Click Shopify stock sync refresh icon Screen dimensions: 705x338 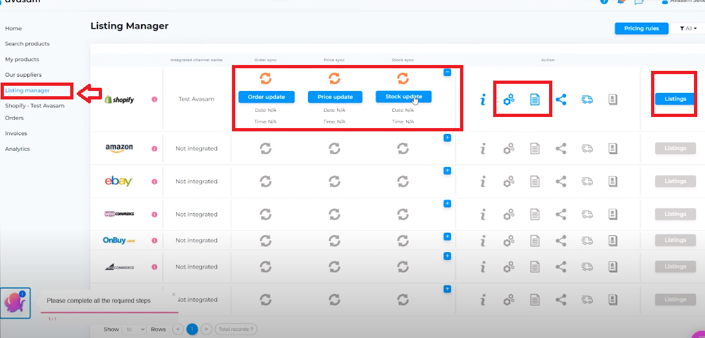(403, 79)
